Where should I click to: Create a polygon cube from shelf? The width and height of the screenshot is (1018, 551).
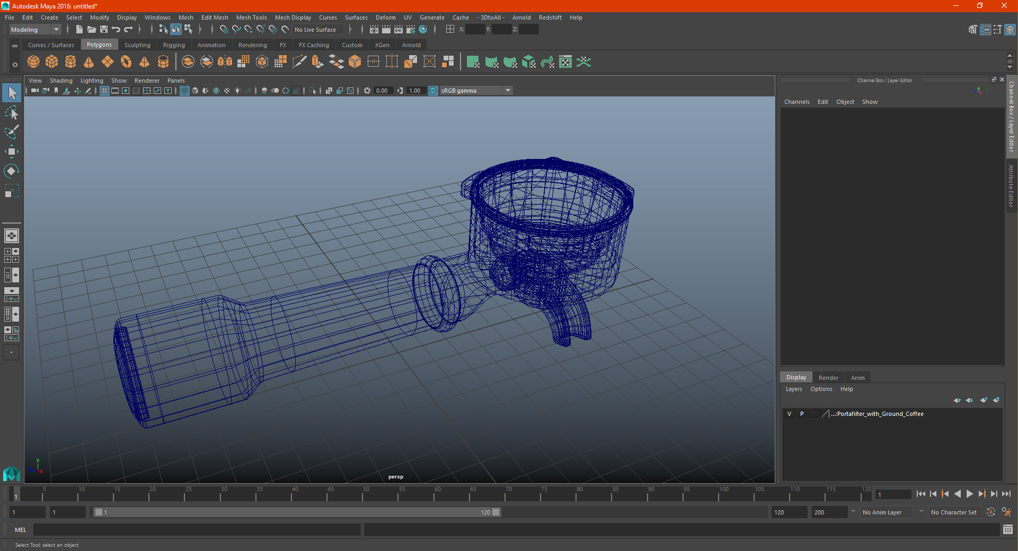point(52,62)
